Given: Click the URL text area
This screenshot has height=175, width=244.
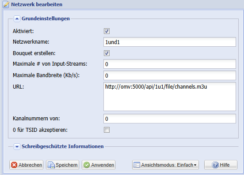Looking at the screenshot, I should [x=170, y=97].
